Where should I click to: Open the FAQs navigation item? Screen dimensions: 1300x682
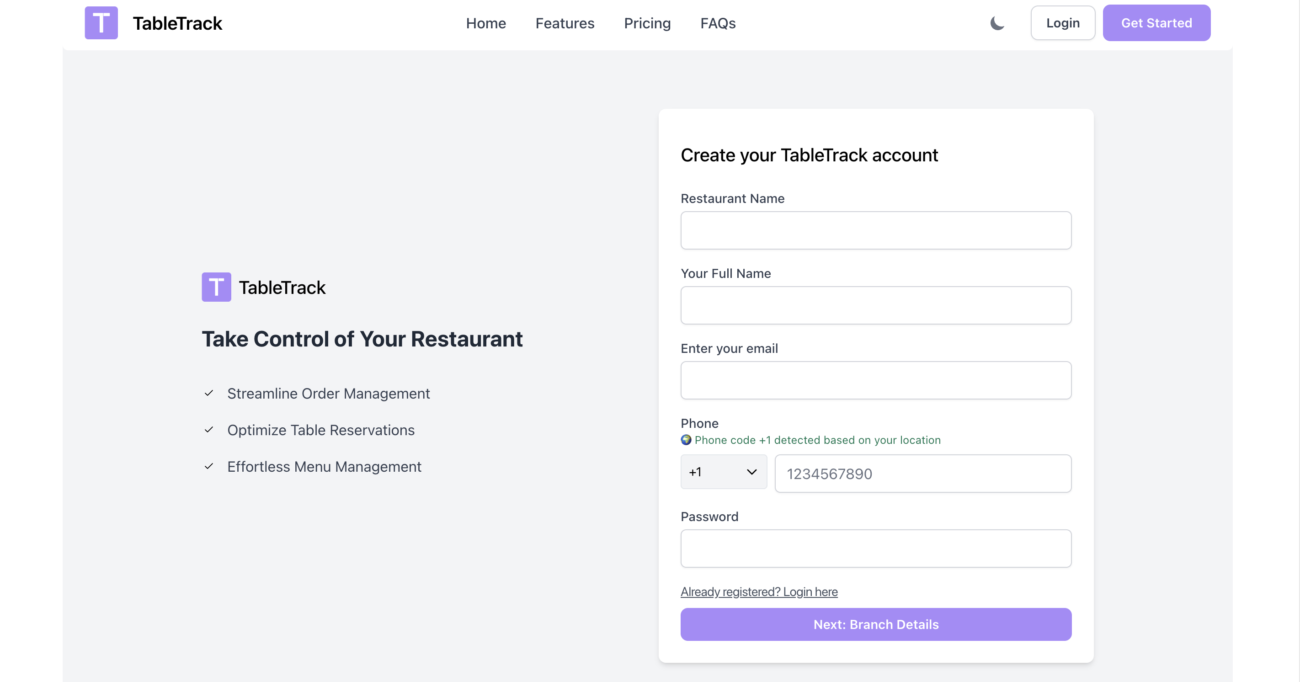click(x=718, y=23)
